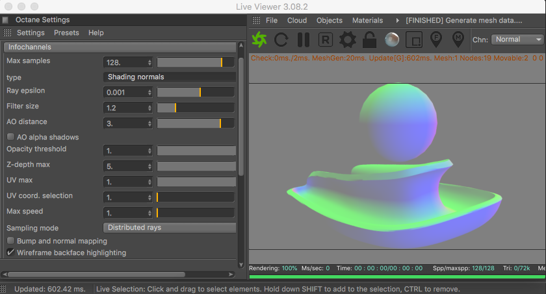546x294 pixels.
Task: Click the green render progress bar
Action: [397, 277]
